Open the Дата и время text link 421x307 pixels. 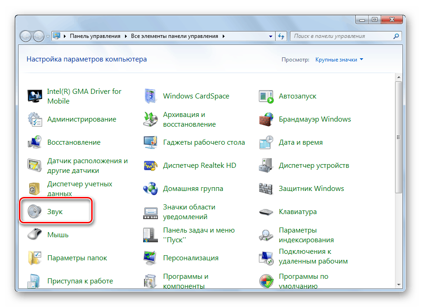pyautogui.click(x=301, y=142)
